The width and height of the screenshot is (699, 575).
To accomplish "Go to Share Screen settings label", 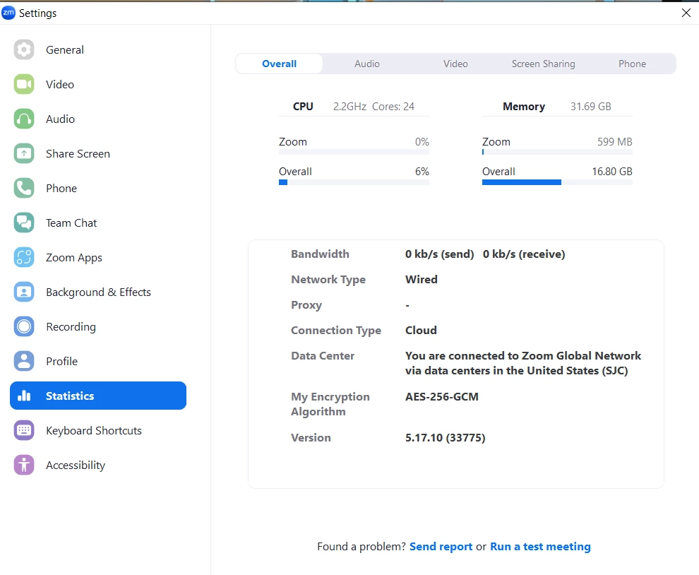I will point(78,154).
